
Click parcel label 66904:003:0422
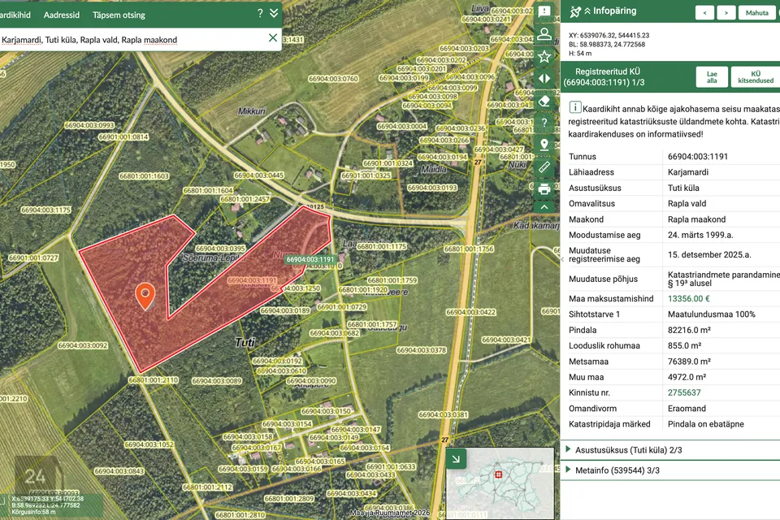click(x=470, y=312)
